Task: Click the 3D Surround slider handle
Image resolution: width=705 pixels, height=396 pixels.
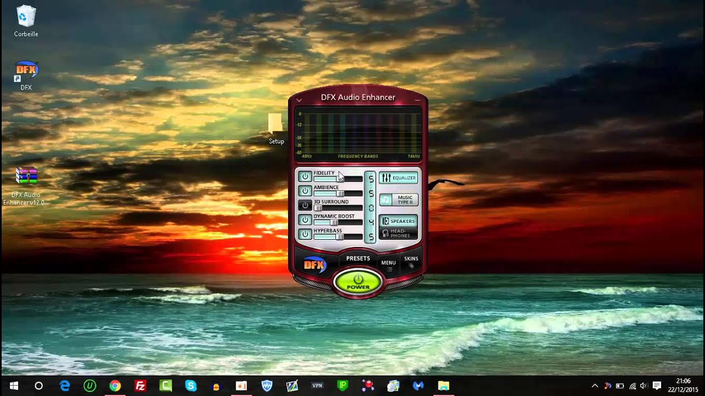Action: [318, 208]
